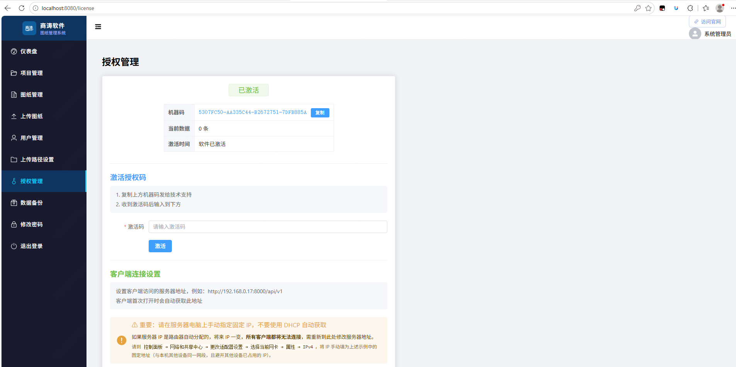The height and width of the screenshot is (367, 736).
Task: Click the browser back arrow
Action: [x=8, y=8]
